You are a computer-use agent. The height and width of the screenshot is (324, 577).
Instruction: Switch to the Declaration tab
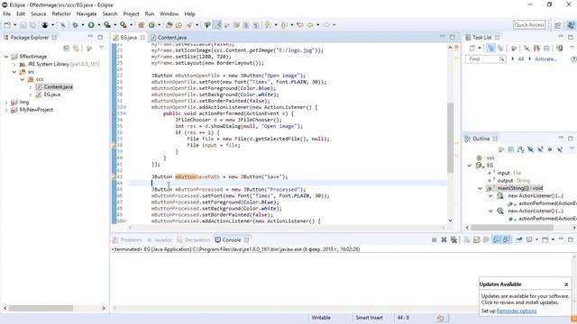193,240
